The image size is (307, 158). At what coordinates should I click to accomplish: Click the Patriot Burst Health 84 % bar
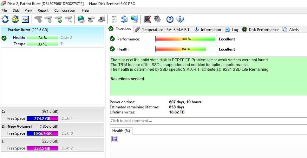[x=42, y=38]
